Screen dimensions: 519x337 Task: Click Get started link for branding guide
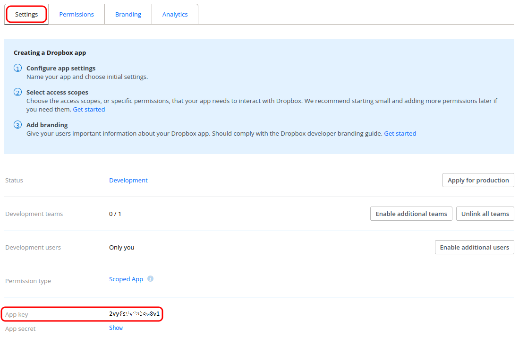pos(400,134)
